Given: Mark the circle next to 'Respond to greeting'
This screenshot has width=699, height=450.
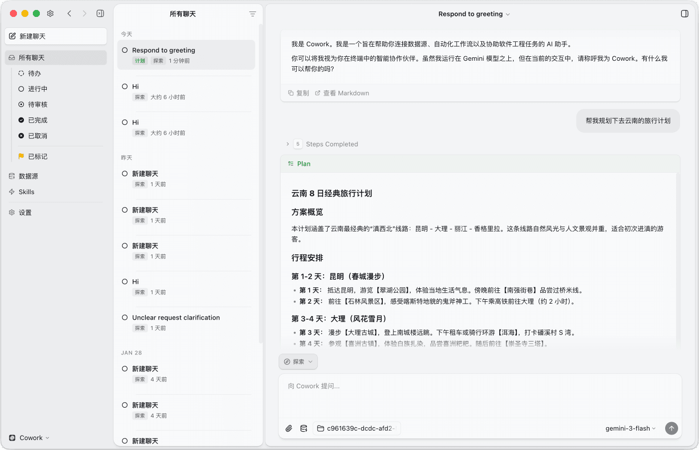Looking at the screenshot, I should [x=123, y=50].
